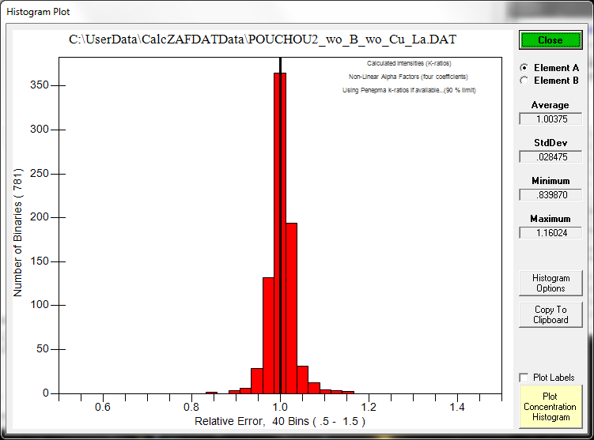Select the Minimum value field

coord(550,194)
